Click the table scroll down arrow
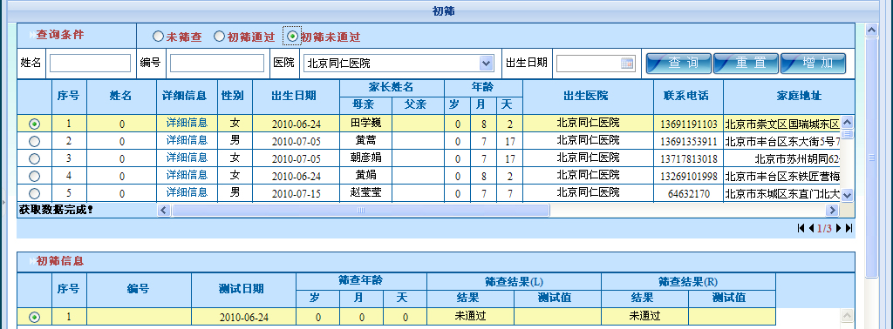The width and height of the screenshot is (893, 329). (848, 195)
